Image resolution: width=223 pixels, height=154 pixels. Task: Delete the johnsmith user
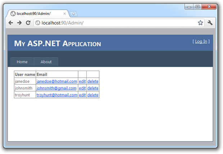click(x=93, y=88)
